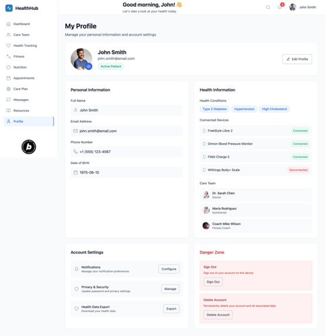The image size is (325, 336).
Task: Click Manage for Privacy & Security
Action: point(170,289)
